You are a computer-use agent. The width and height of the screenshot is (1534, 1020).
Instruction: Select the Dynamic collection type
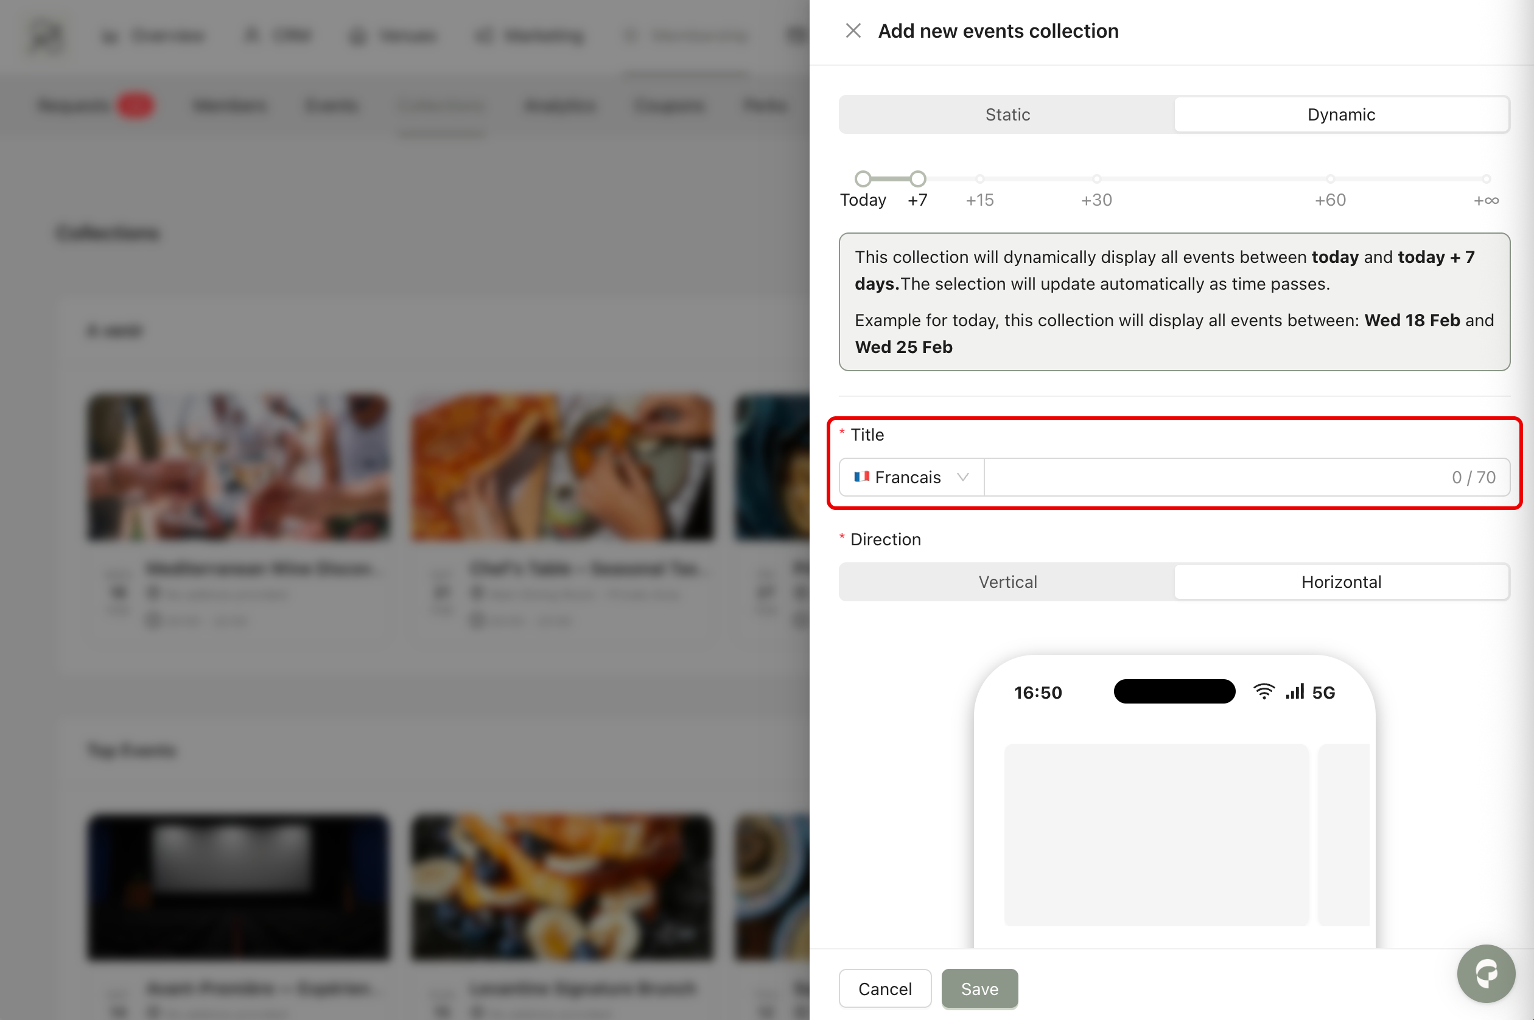tap(1341, 114)
